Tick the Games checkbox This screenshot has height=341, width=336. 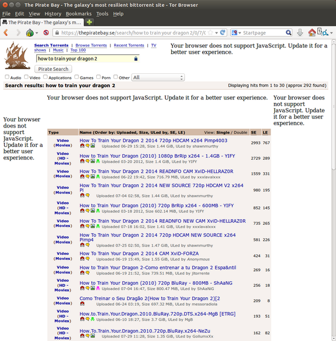pos(77,77)
